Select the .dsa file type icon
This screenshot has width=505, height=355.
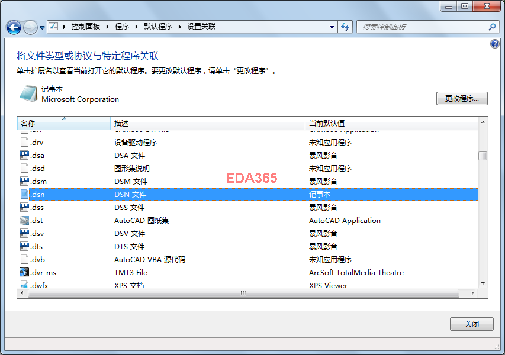tap(24, 155)
